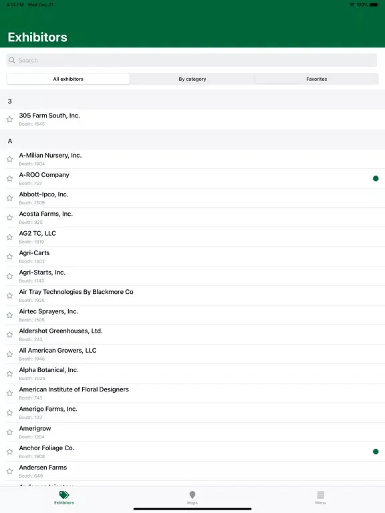Viewport: 385px width, 513px height.
Task: Open American Institute of Floral Designers
Action: tap(192, 393)
